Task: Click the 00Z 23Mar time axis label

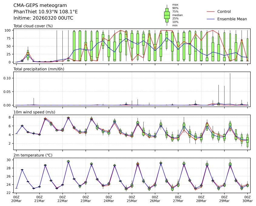Action: (85, 199)
